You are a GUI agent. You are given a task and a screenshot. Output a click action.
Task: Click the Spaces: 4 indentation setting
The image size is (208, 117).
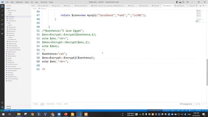pos(173,110)
